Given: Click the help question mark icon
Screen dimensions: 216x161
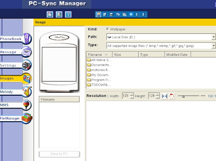Looking at the screenshot, I should [x=68, y=14].
